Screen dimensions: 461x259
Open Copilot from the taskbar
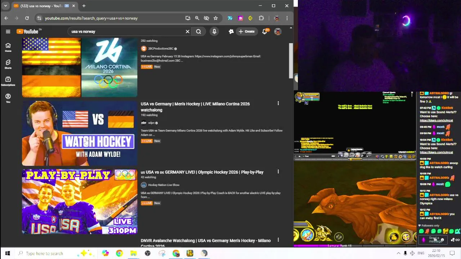click(x=105, y=253)
